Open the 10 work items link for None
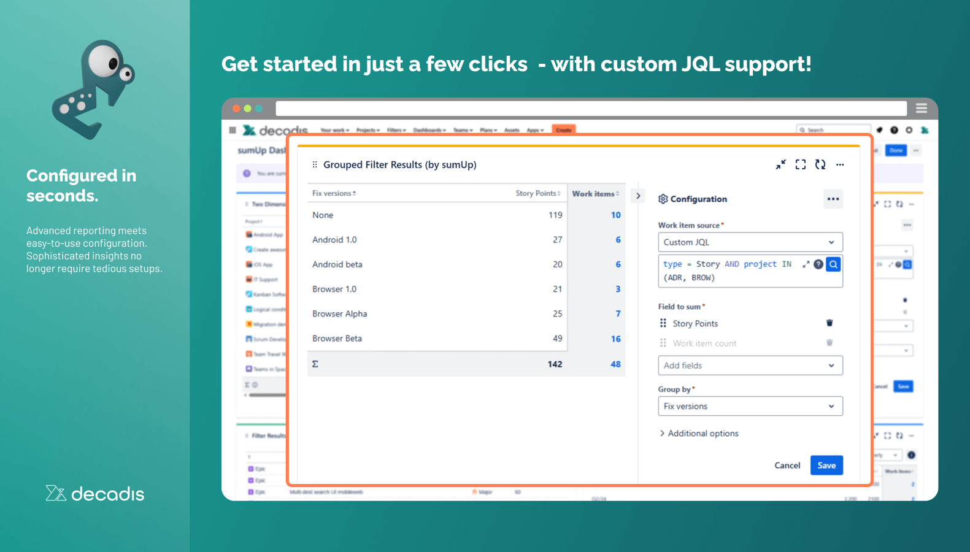Screen dimensions: 970x552 [x=615, y=215]
